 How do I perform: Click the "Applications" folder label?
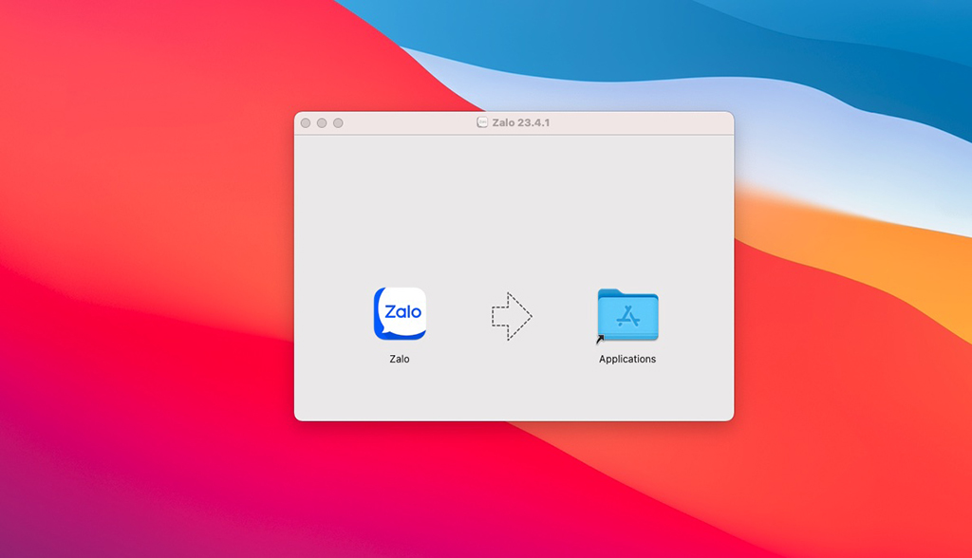pos(627,359)
